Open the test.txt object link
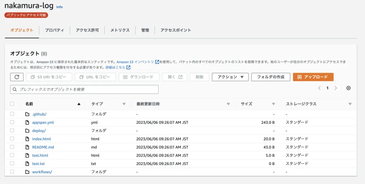The height and width of the screenshot is (184, 365). [38, 164]
